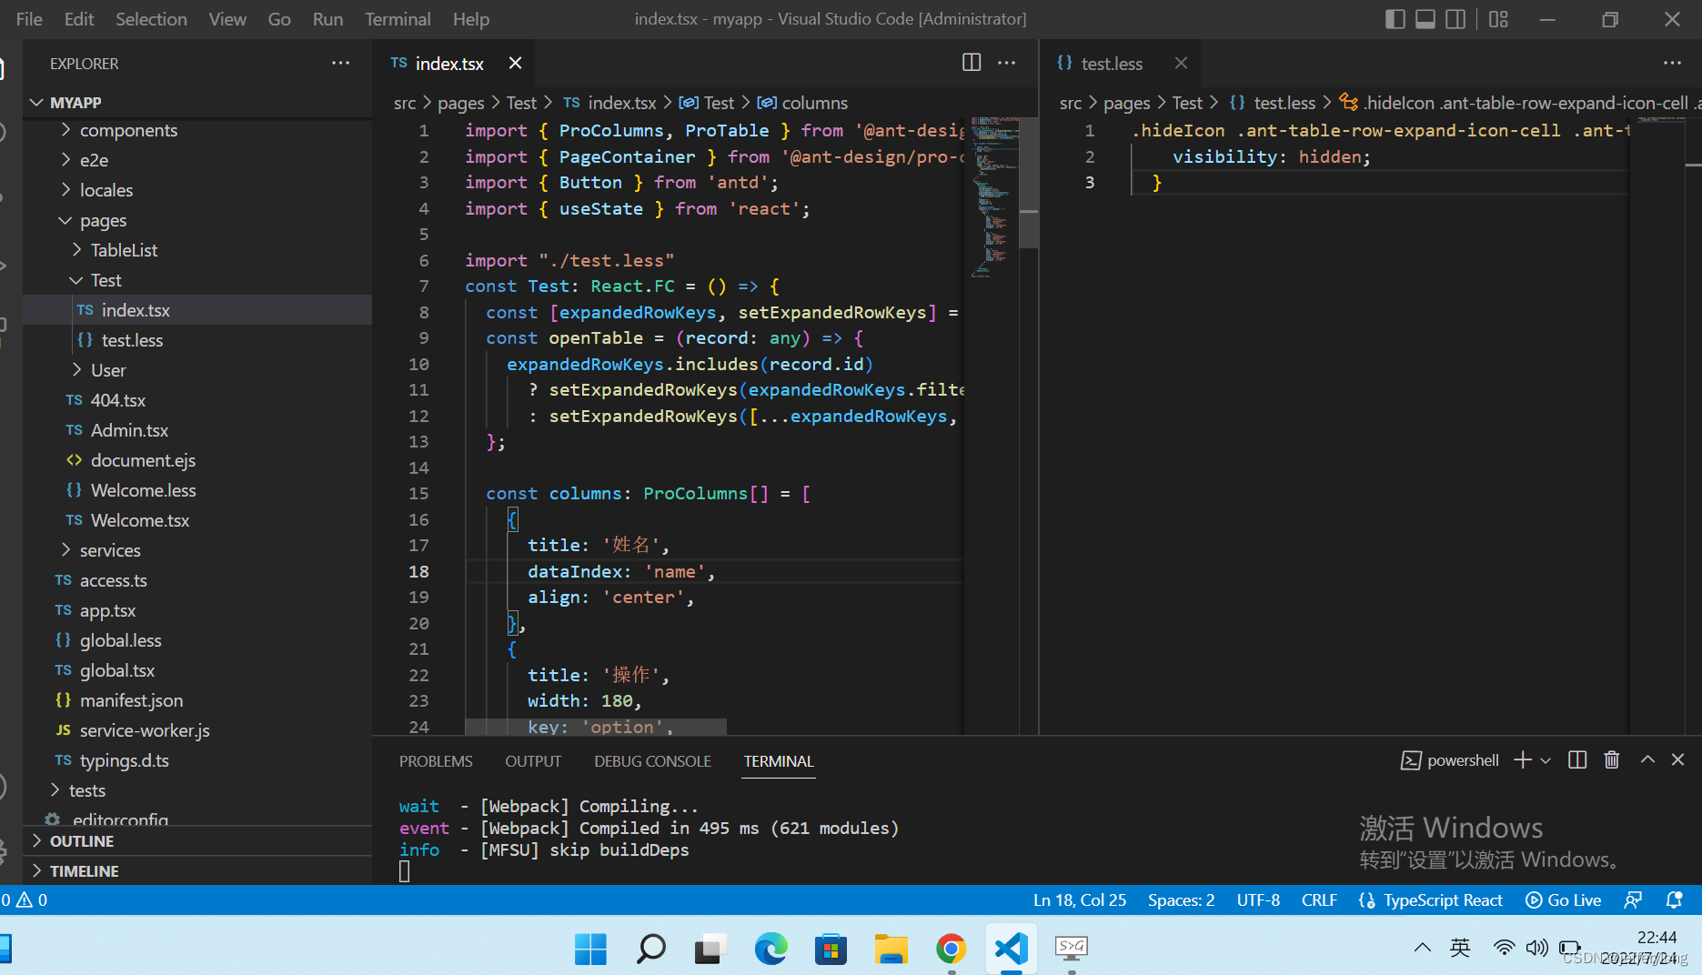The width and height of the screenshot is (1702, 975).
Task: Open Google Chrome from taskbar
Action: pos(951,950)
